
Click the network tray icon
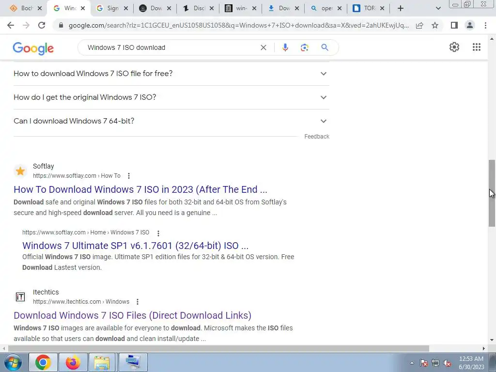(x=435, y=363)
